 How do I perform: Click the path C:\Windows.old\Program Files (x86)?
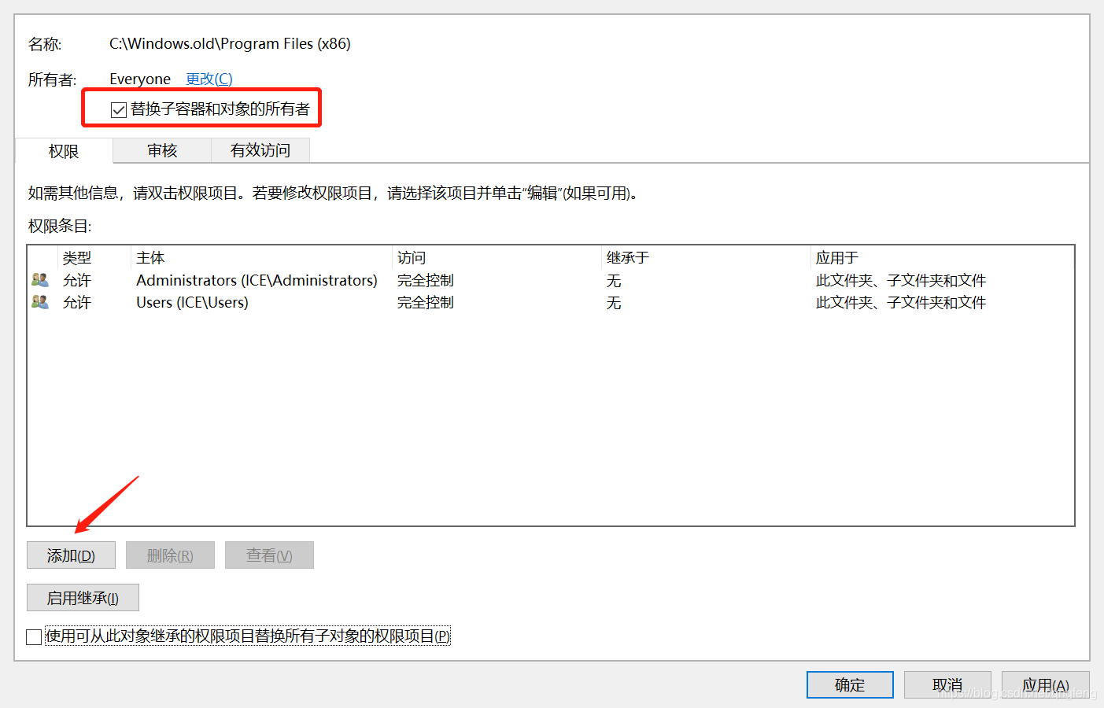[230, 44]
